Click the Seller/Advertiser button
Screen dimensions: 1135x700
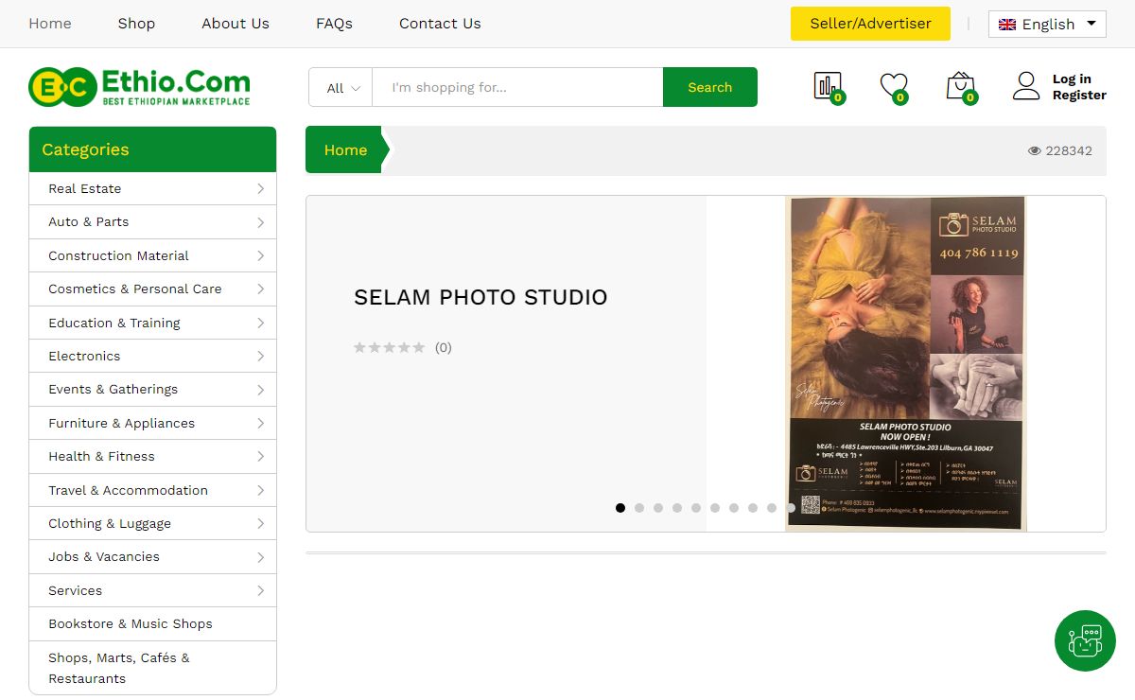pyautogui.click(x=870, y=24)
